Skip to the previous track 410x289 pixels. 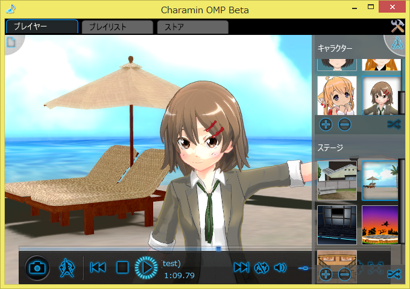coord(98,267)
